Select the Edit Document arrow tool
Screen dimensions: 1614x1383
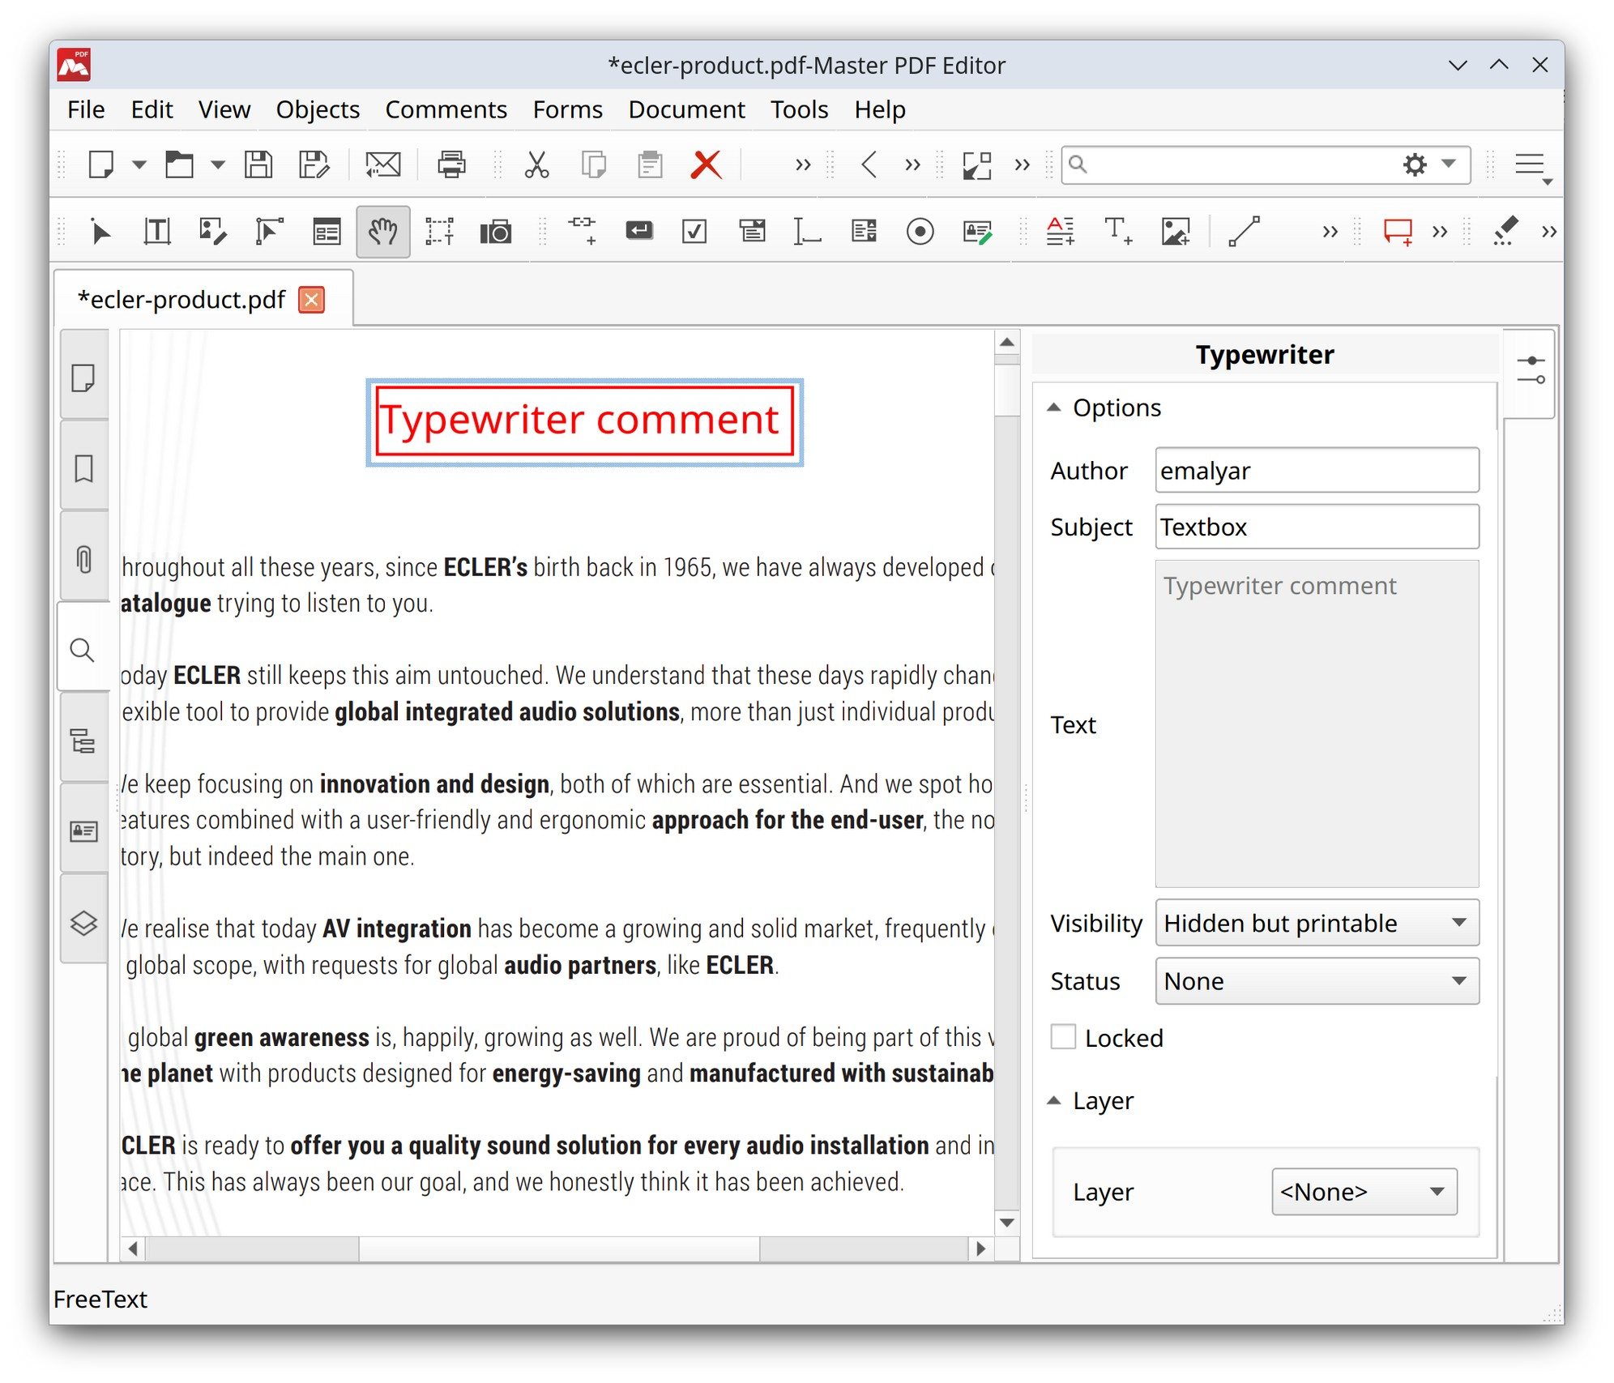(100, 233)
